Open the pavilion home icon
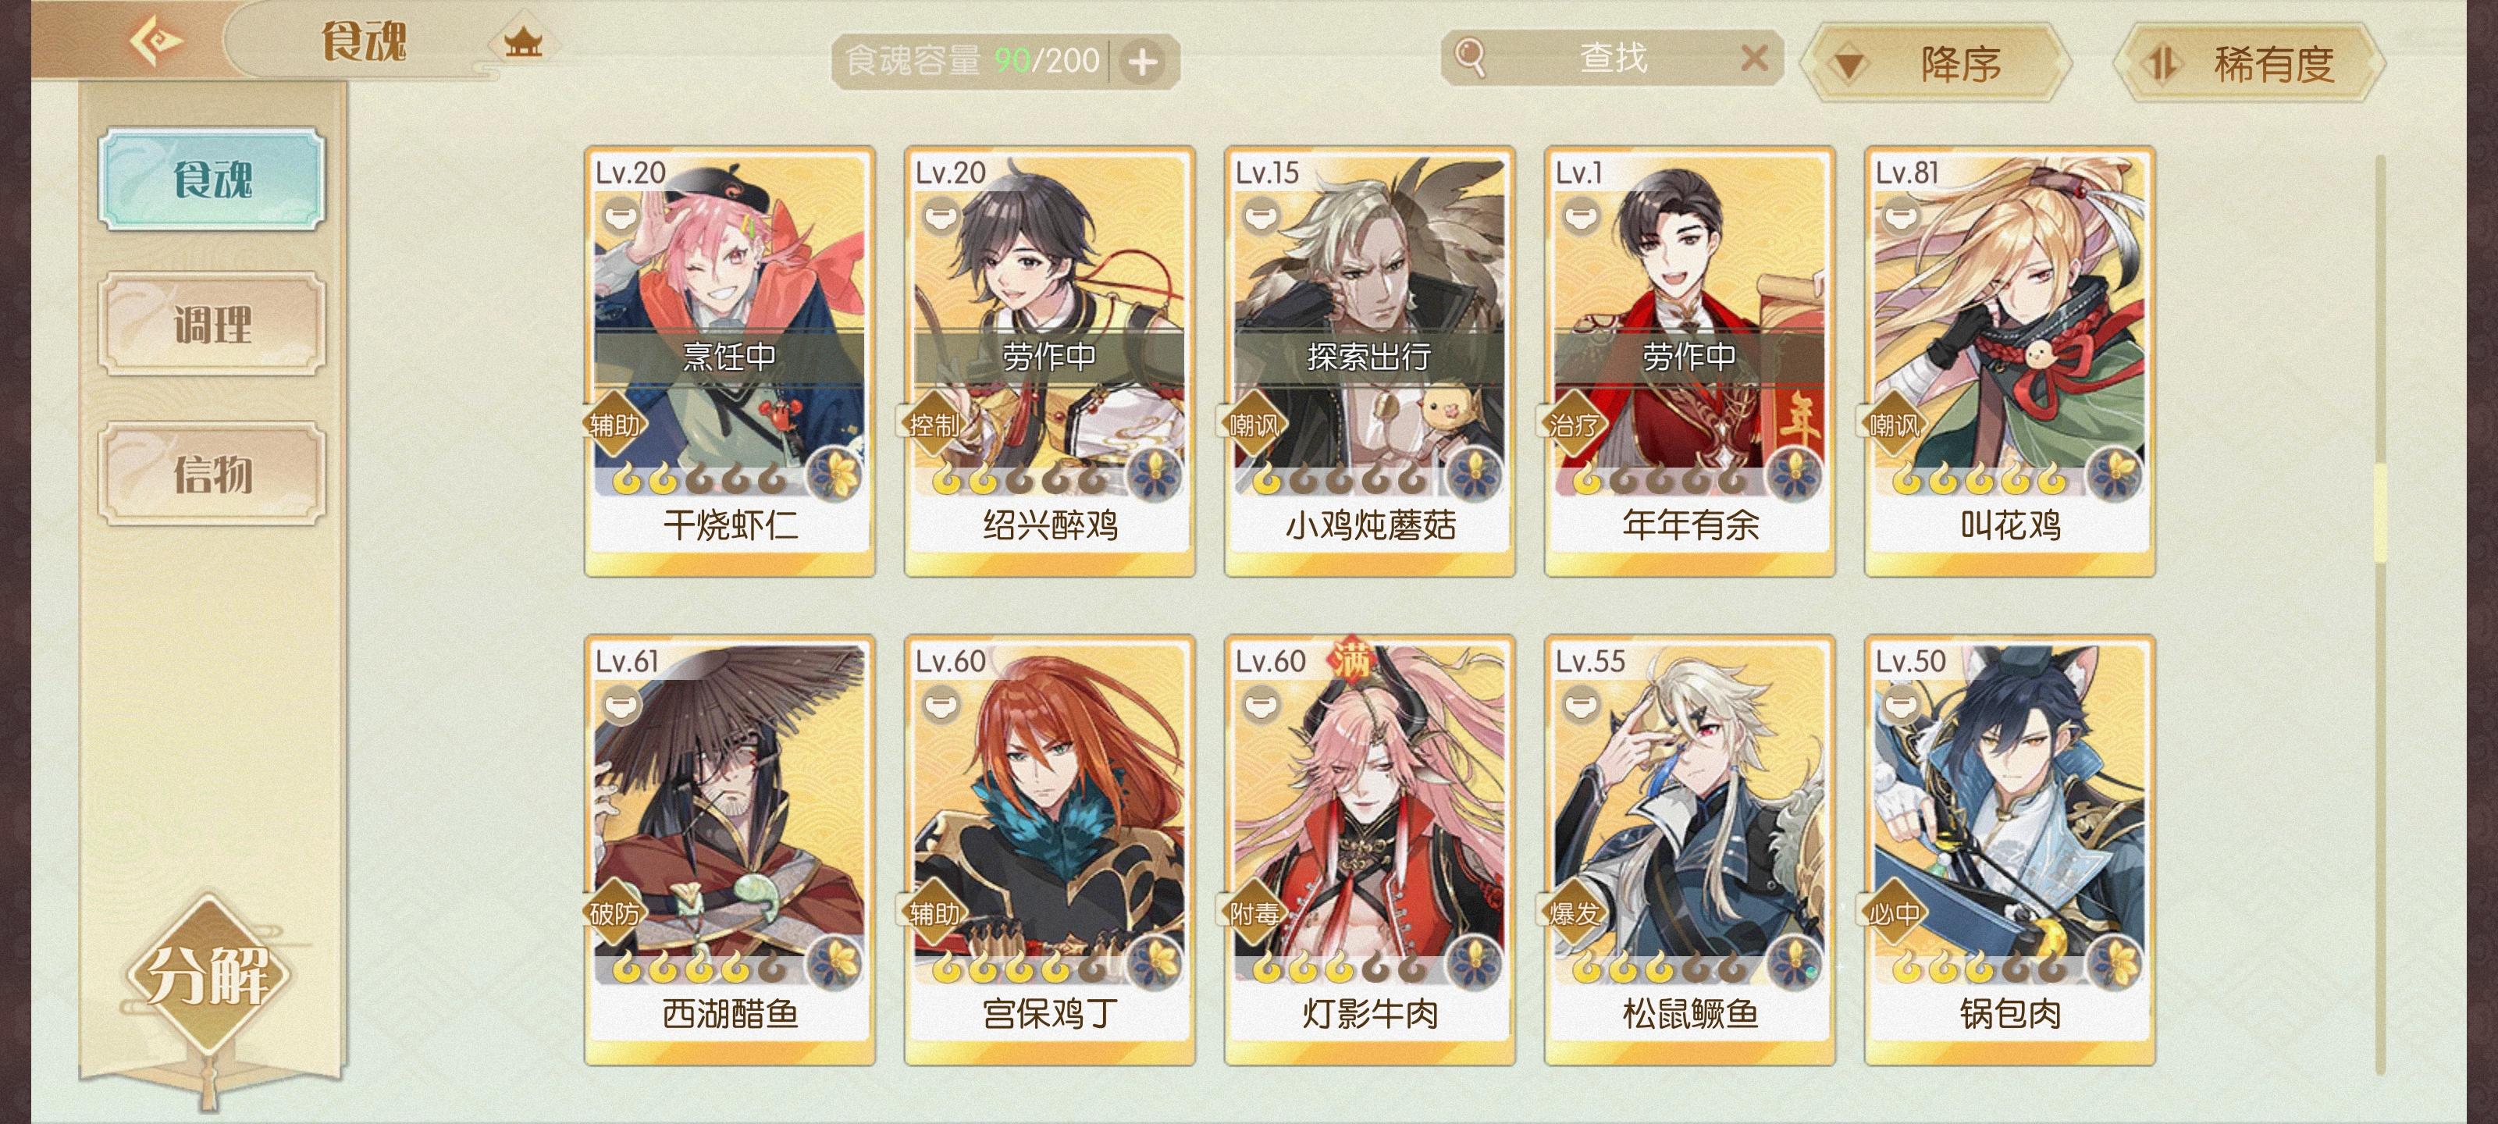 (x=523, y=41)
